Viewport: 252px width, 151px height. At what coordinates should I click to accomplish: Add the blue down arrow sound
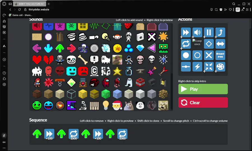click(x=48, y=48)
